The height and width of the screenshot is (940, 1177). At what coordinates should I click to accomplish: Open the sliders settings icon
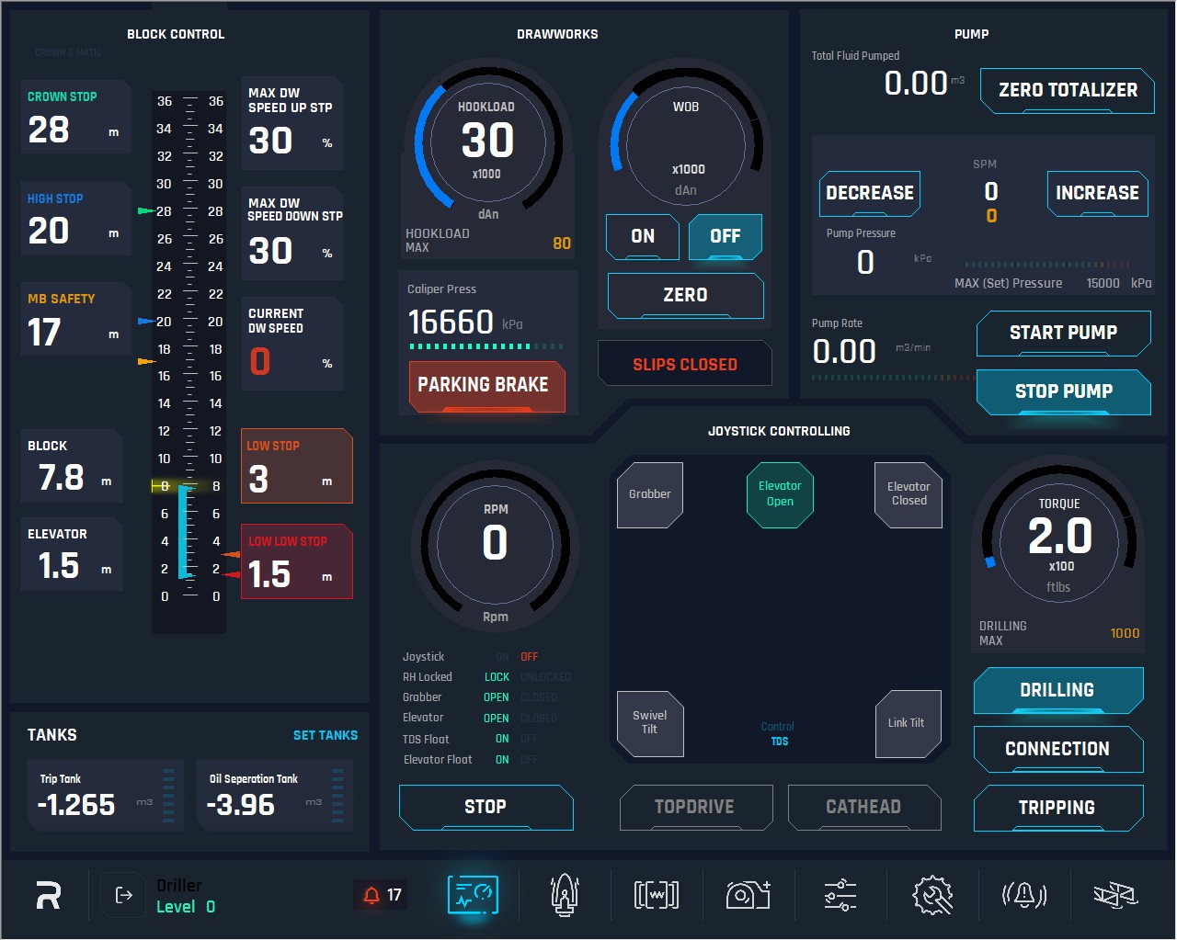[840, 894]
